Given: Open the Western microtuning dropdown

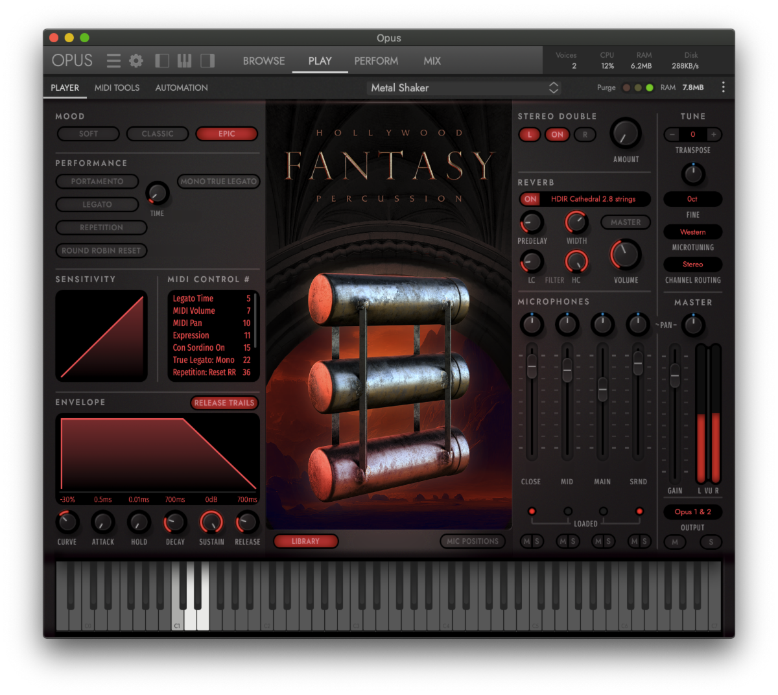Looking at the screenshot, I should 692,232.
